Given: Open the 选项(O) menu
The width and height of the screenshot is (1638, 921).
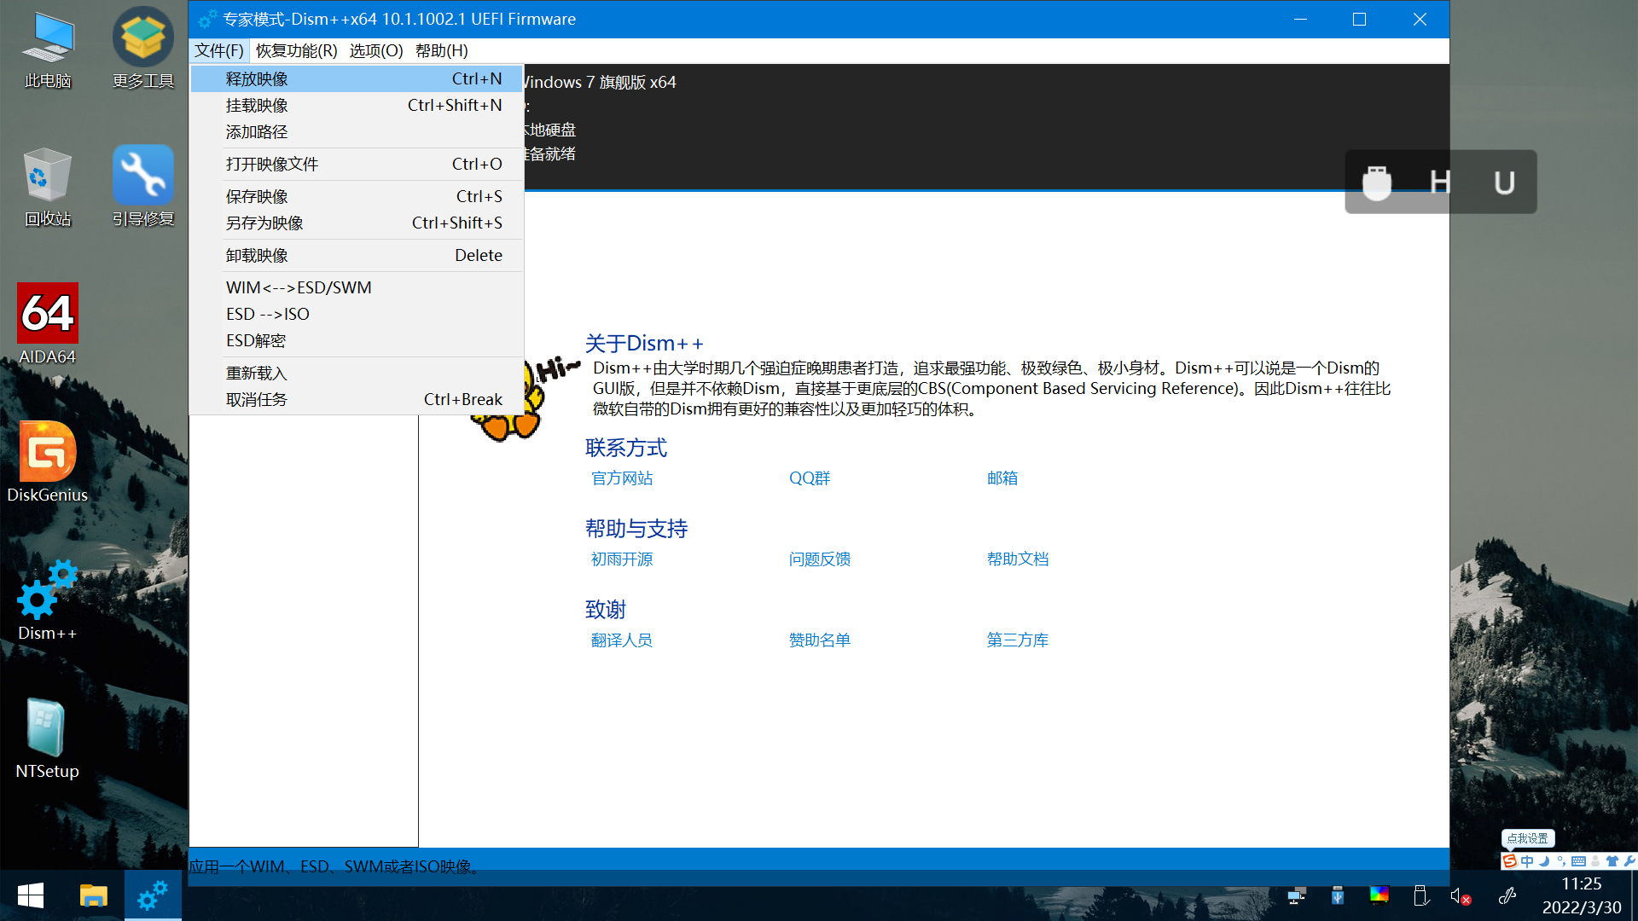Looking at the screenshot, I should pyautogui.click(x=375, y=50).
